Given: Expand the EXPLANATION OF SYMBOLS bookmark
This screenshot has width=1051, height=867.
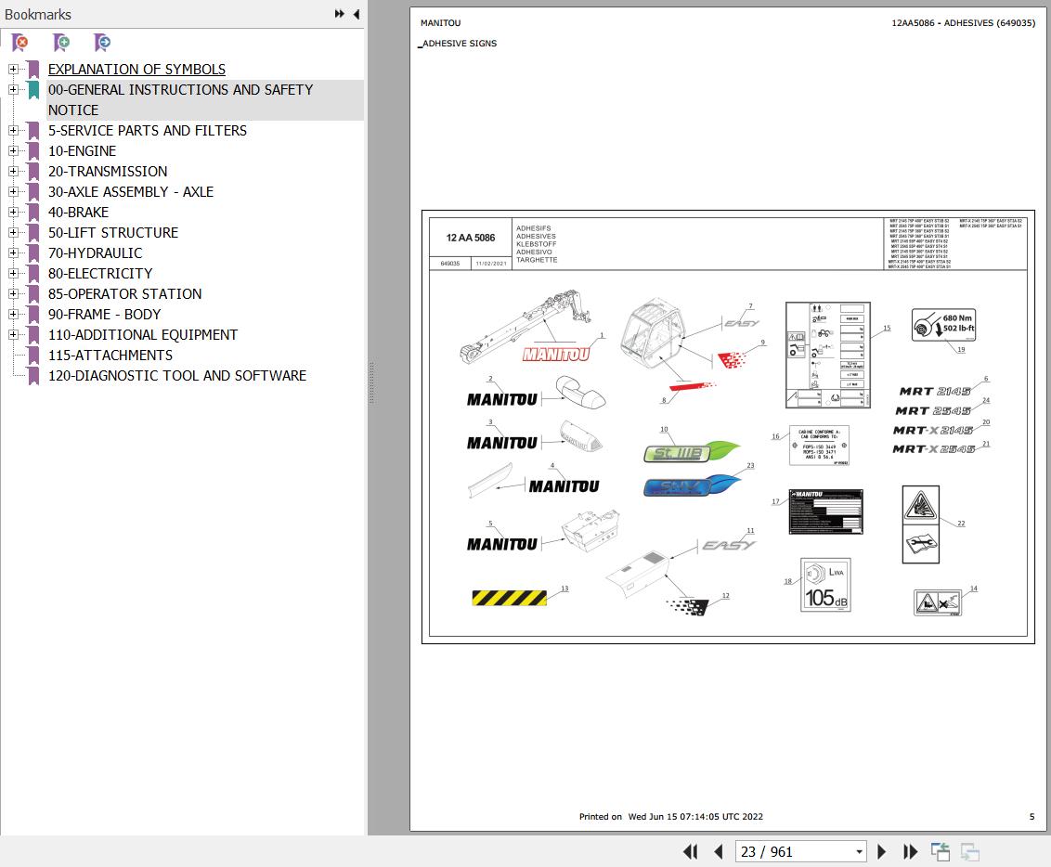Looking at the screenshot, I should [x=13, y=69].
